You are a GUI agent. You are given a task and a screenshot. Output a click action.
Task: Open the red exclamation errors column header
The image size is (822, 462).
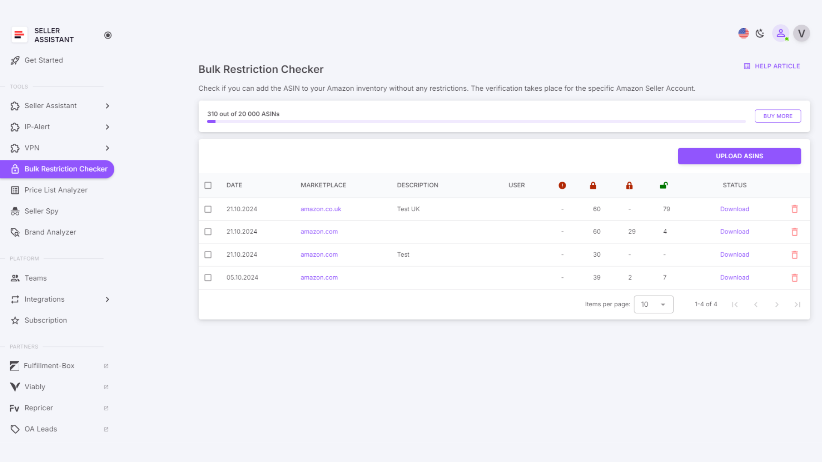pos(562,185)
